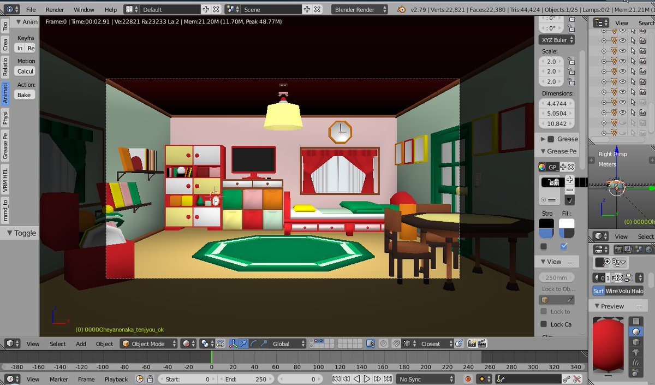The height and width of the screenshot is (385, 655).
Task: Click the Bake action button
Action: point(24,94)
